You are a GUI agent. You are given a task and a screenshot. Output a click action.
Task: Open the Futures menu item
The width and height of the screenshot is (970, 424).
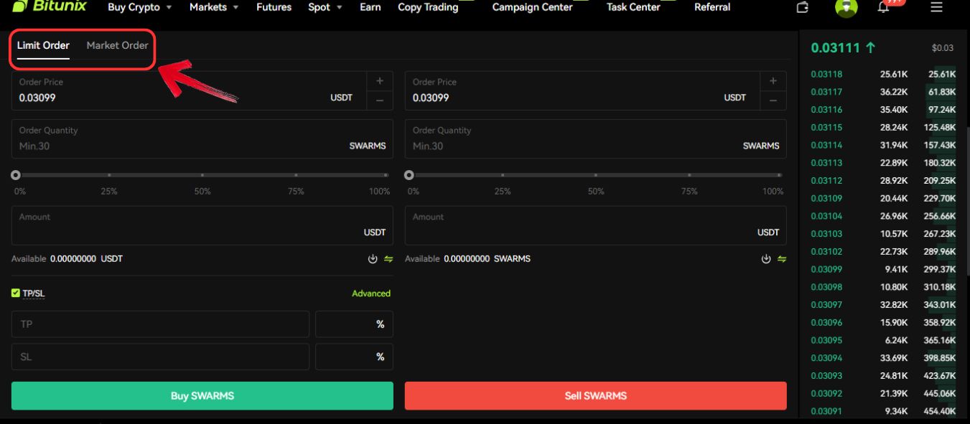(274, 7)
